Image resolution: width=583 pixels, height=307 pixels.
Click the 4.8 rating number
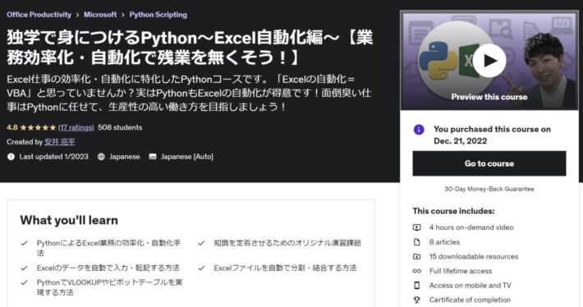(11, 127)
